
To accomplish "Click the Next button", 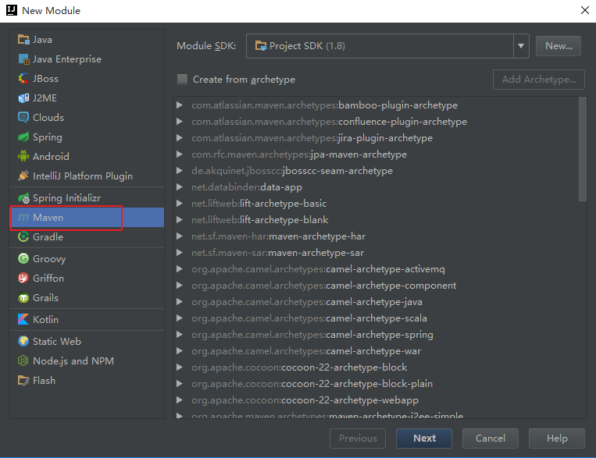I will pos(424,438).
